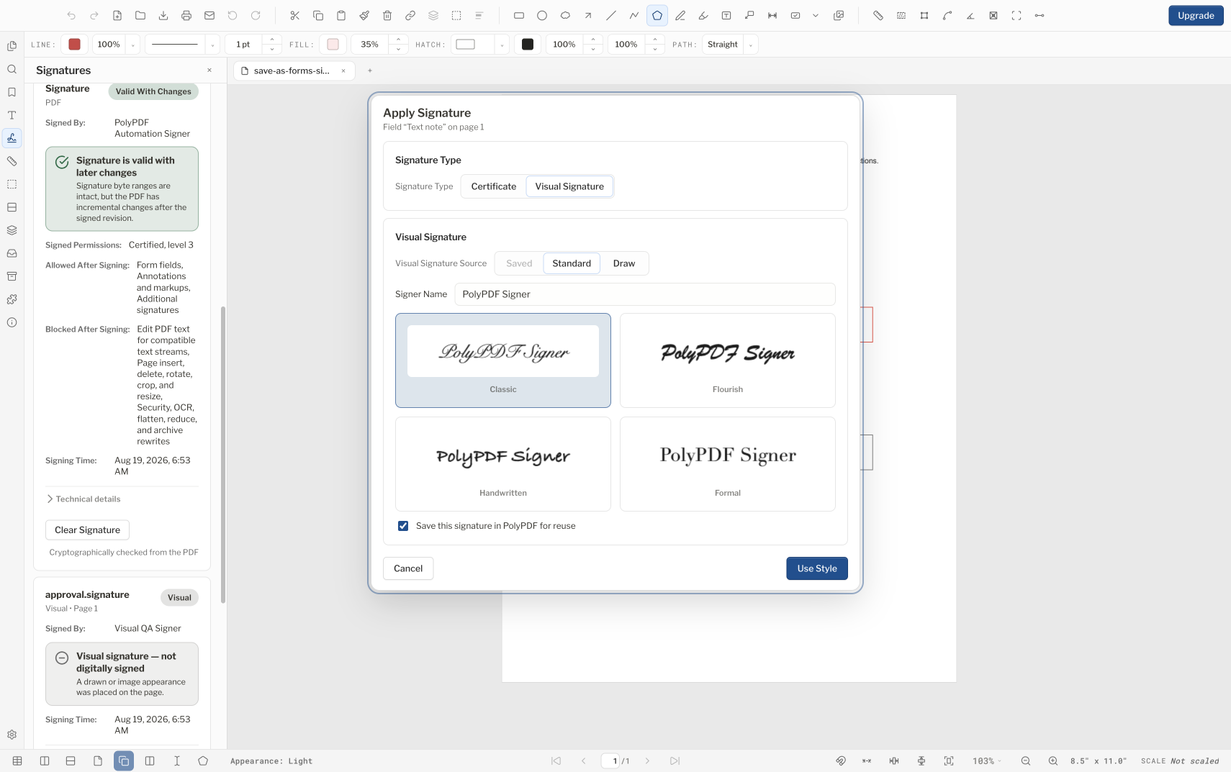This screenshot has width=1231, height=772.
Task: Decrease the fill opacity stepper
Action: pos(398,50)
